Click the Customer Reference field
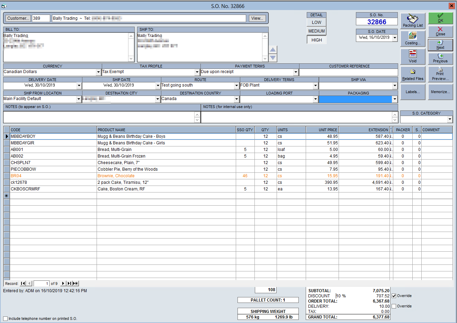457x323 pixels. tap(349, 72)
